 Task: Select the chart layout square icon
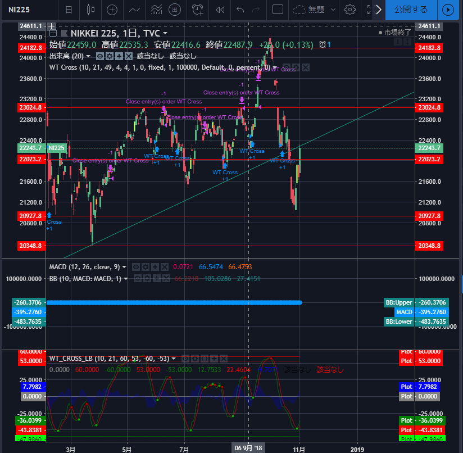[x=278, y=10]
